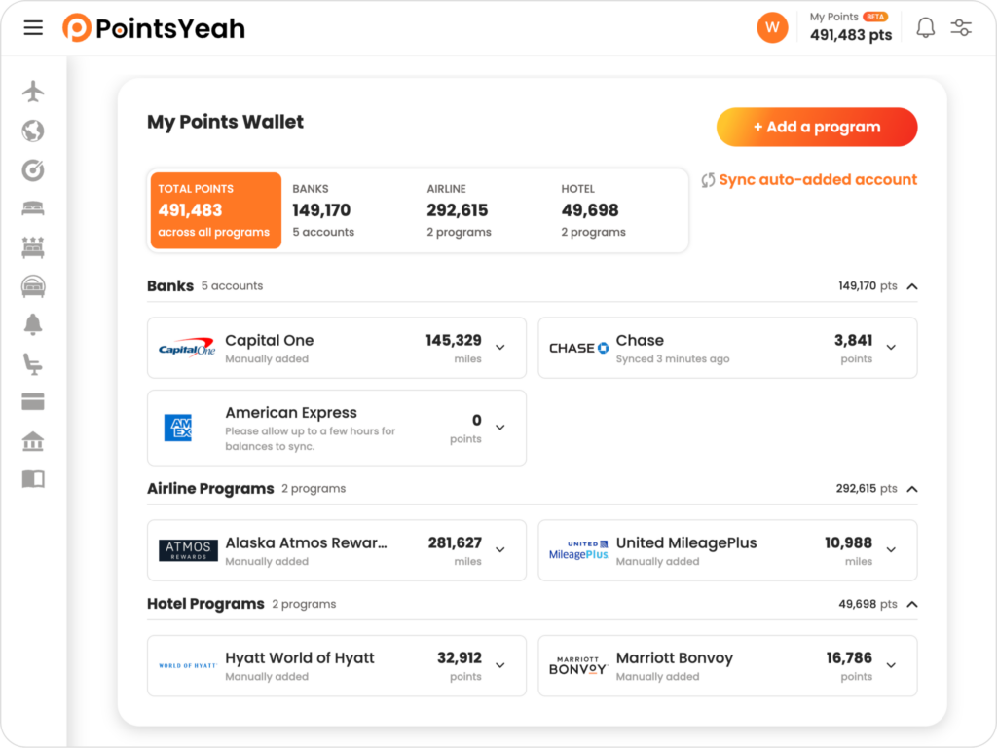997x748 pixels.
Task: Expand the Alaska Atmos Rewards details
Action: [500, 550]
